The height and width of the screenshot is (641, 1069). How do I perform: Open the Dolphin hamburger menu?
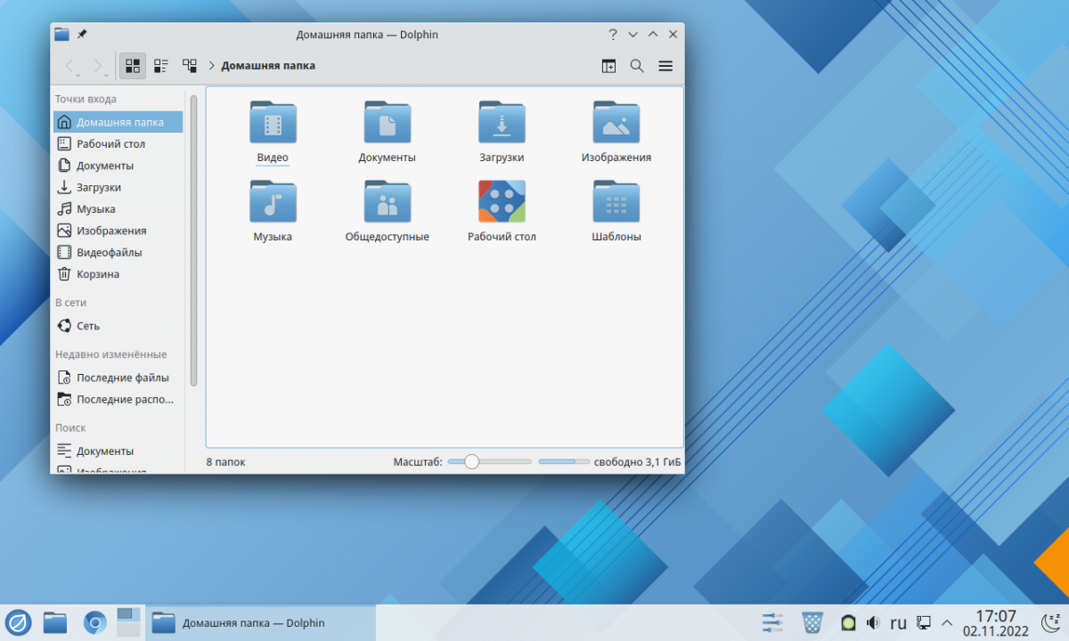[x=665, y=65]
